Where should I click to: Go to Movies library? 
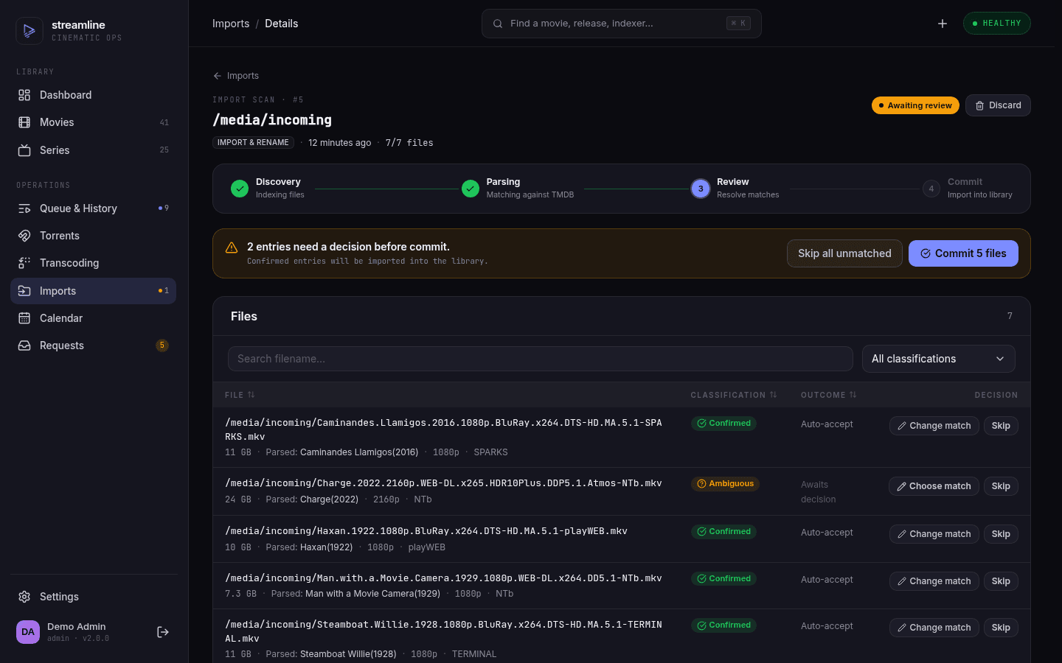click(x=93, y=122)
